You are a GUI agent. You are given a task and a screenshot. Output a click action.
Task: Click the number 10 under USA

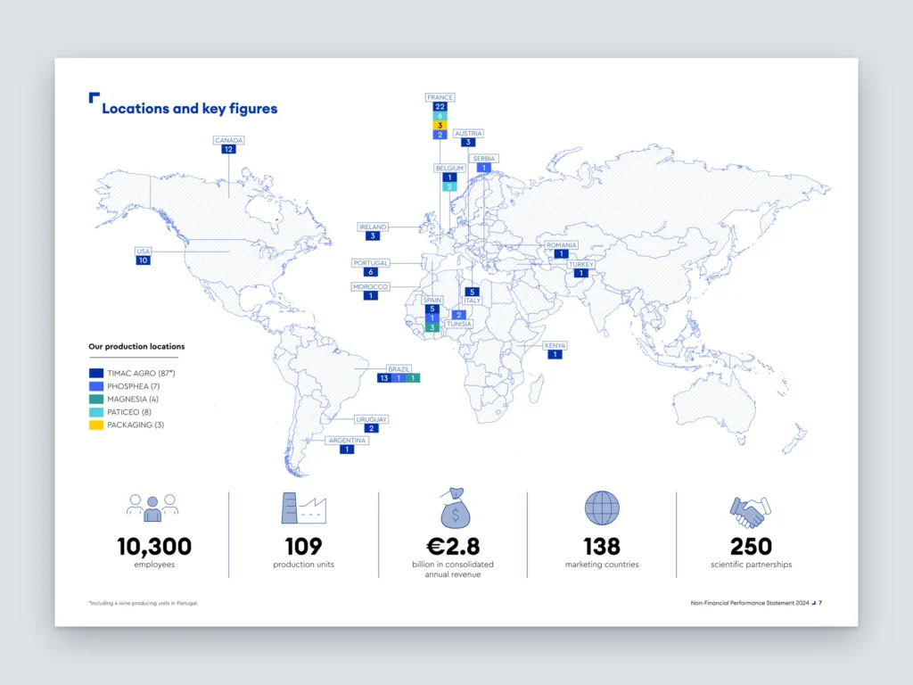pos(144,260)
